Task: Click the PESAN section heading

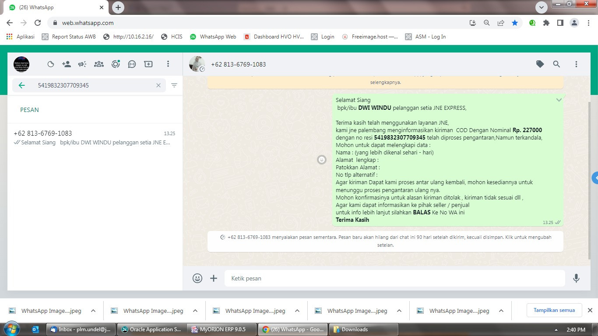Action: (x=29, y=110)
